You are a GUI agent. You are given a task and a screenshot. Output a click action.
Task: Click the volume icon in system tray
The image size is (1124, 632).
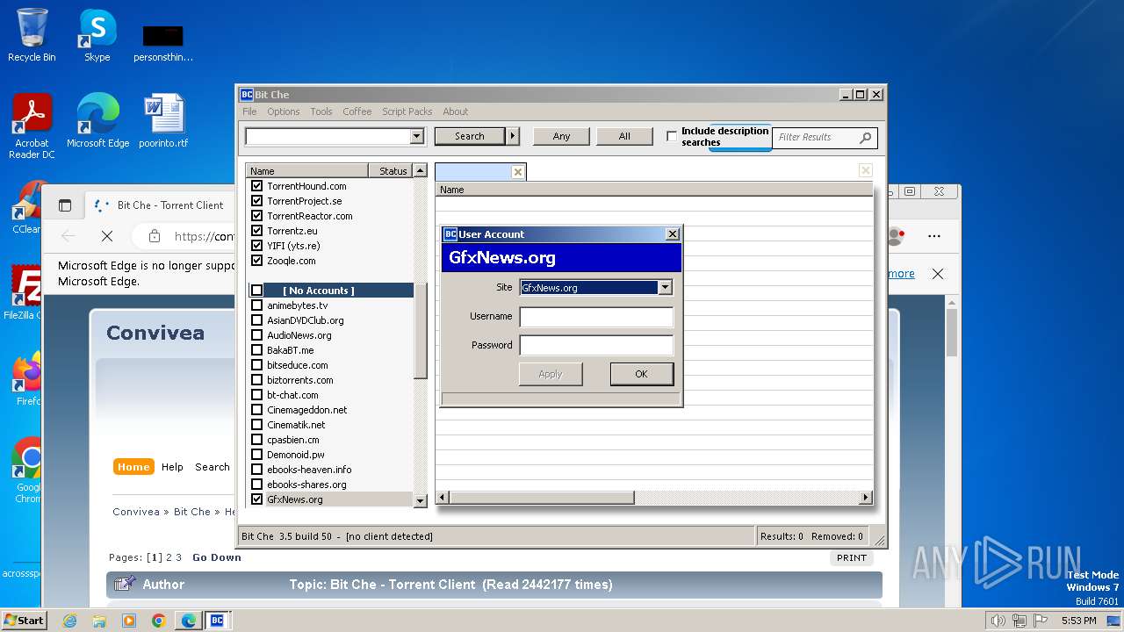(x=998, y=621)
